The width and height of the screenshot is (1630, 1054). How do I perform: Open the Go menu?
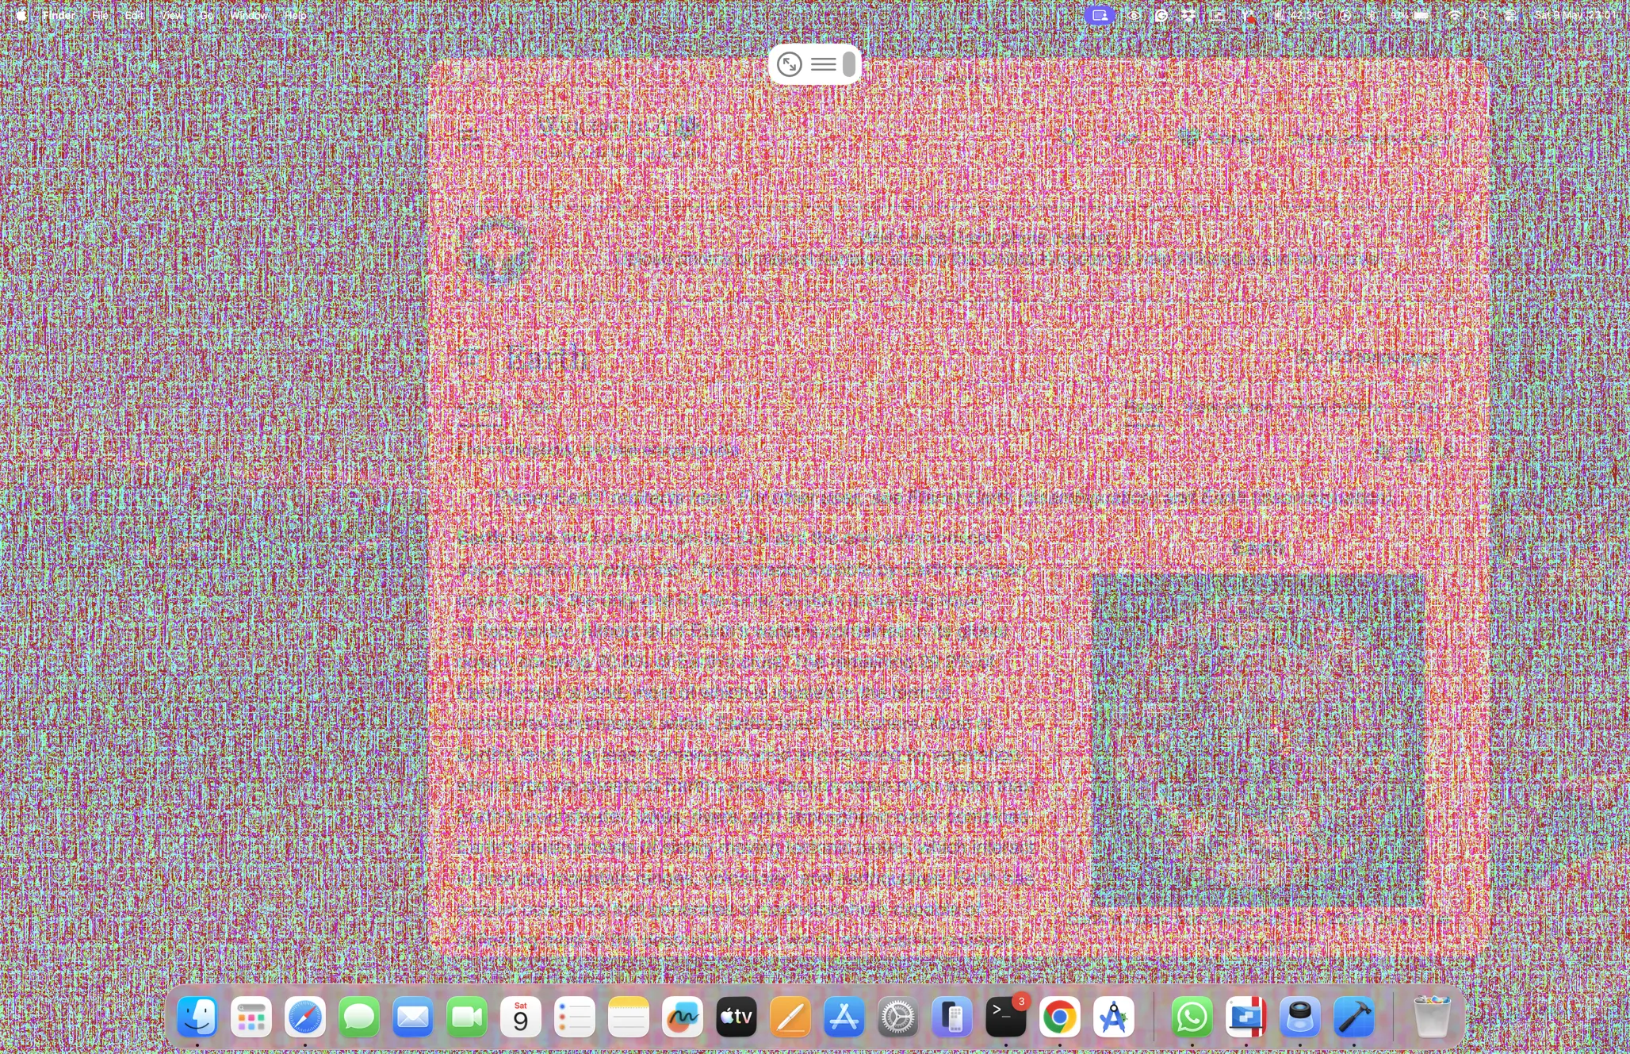coord(206,15)
